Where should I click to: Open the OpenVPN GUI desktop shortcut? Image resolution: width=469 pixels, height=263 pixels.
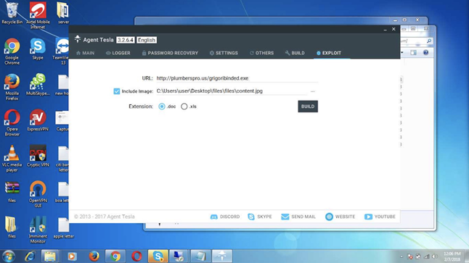coord(38,194)
